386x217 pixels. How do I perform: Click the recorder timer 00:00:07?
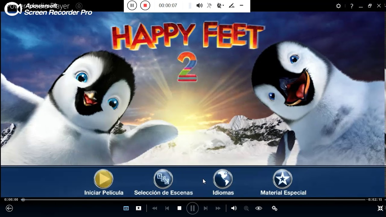(x=168, y=5)
